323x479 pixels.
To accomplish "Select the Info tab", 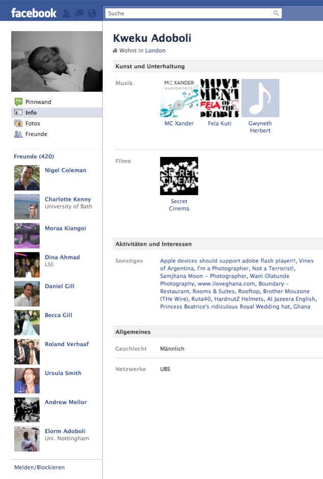I will tap(57, 113).
